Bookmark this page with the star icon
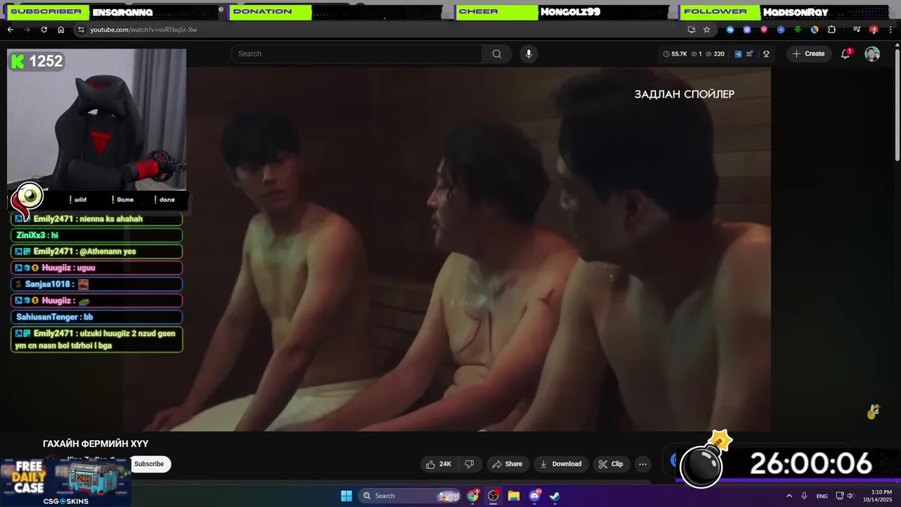The height and width of the screenshot is (507, 901). click(707, 30)
